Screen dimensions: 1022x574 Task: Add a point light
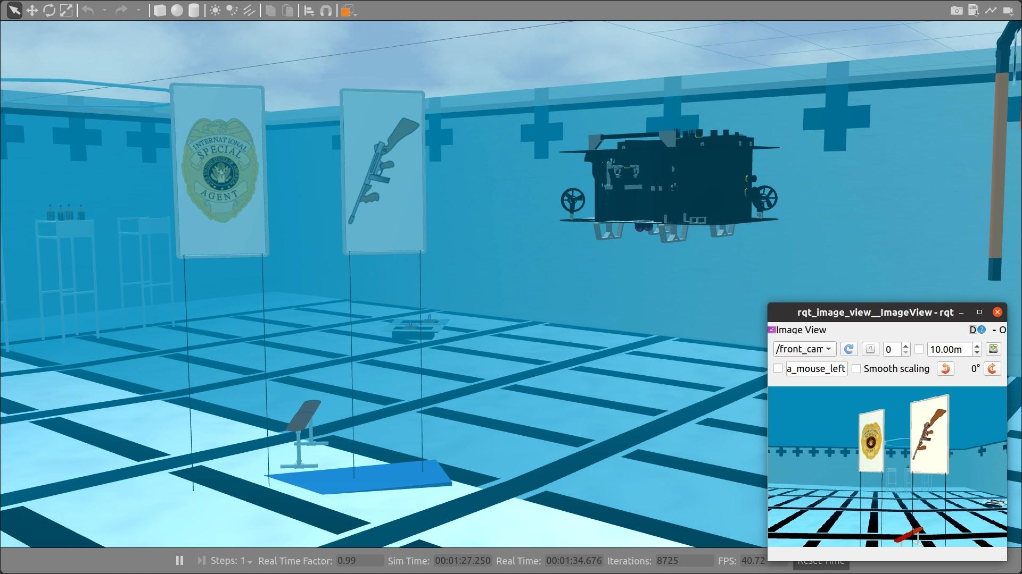[x=215, y=11]
